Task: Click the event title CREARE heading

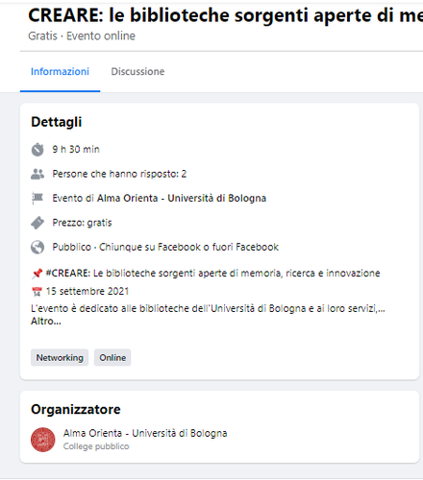Action: pyautogui.click(x=226, y=15)
